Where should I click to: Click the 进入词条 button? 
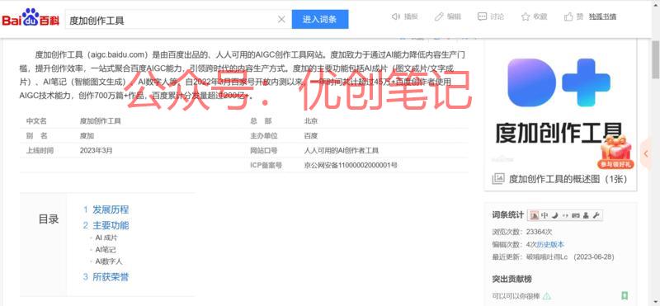pyautogui.click(x=320, y=19)
